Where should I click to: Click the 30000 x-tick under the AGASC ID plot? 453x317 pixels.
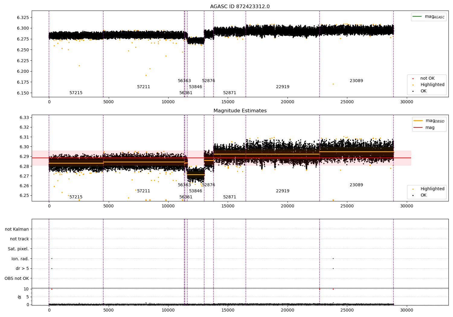tap(406, 102)
